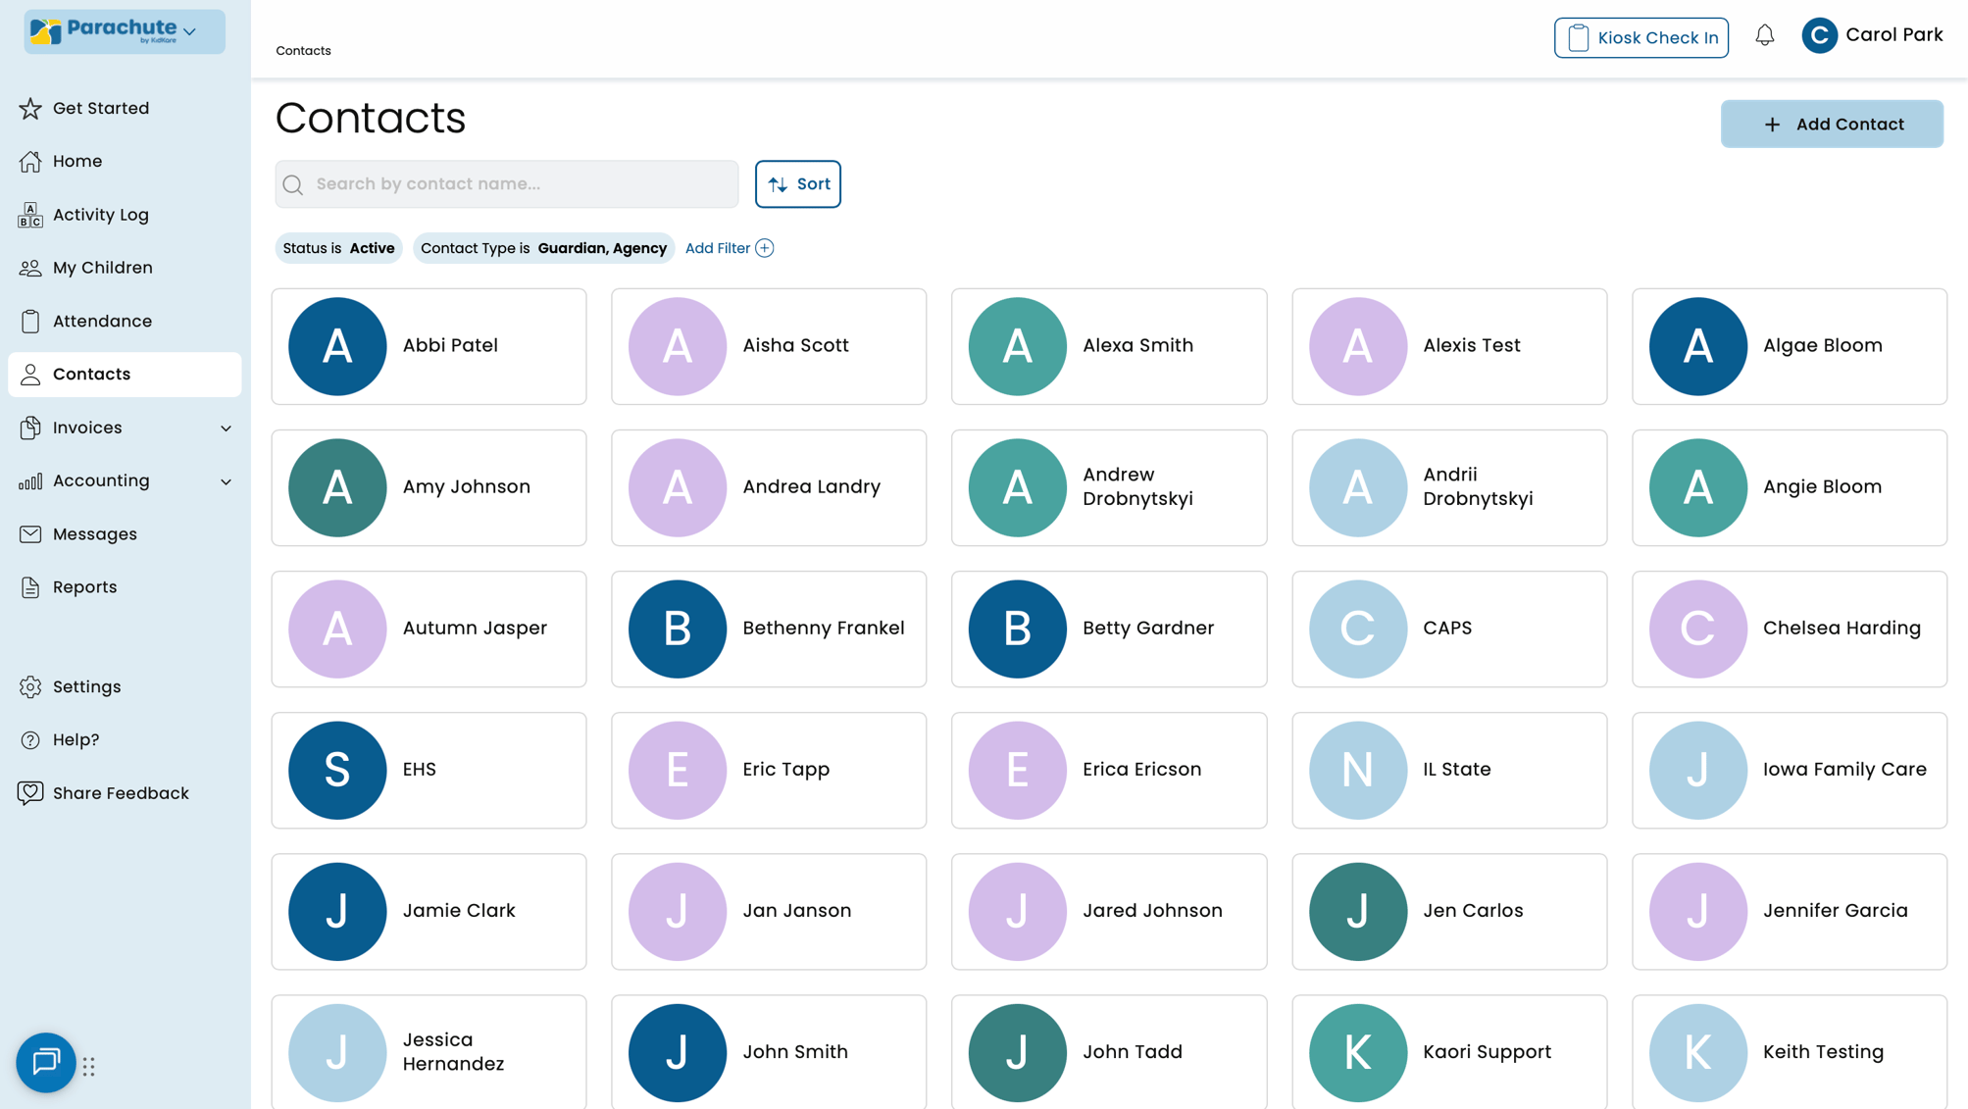This screenshot has height=1109, width=1968.
Task: Click the EHS avatar with letter S
Action: click(337, 770)
